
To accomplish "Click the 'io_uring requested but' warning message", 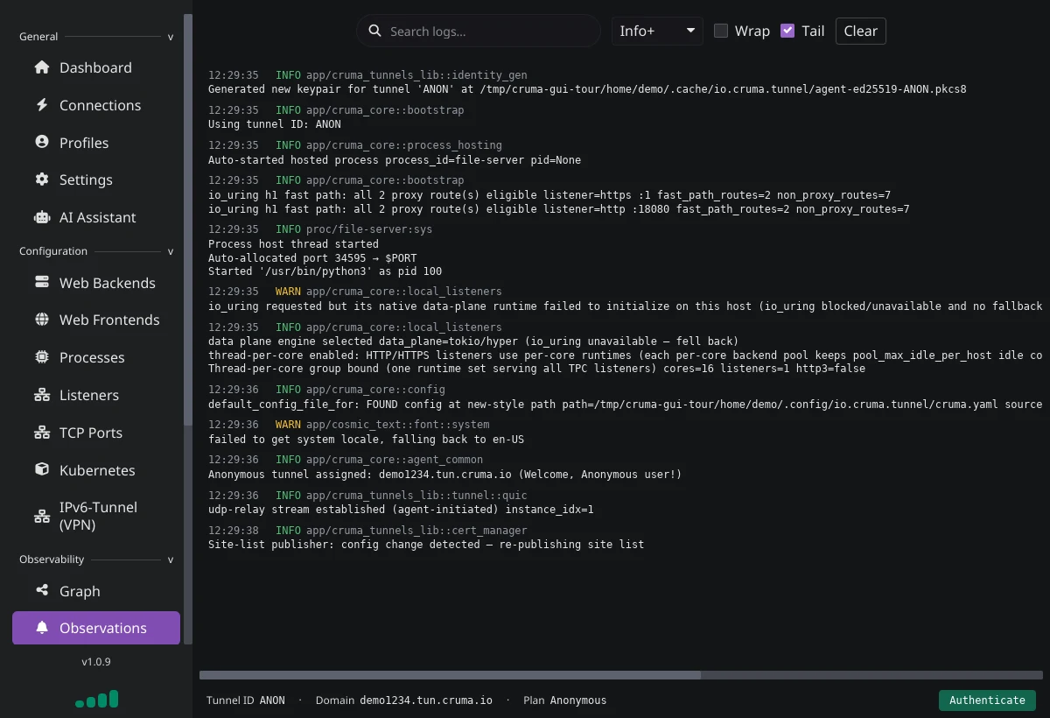I will pos(626,306).
